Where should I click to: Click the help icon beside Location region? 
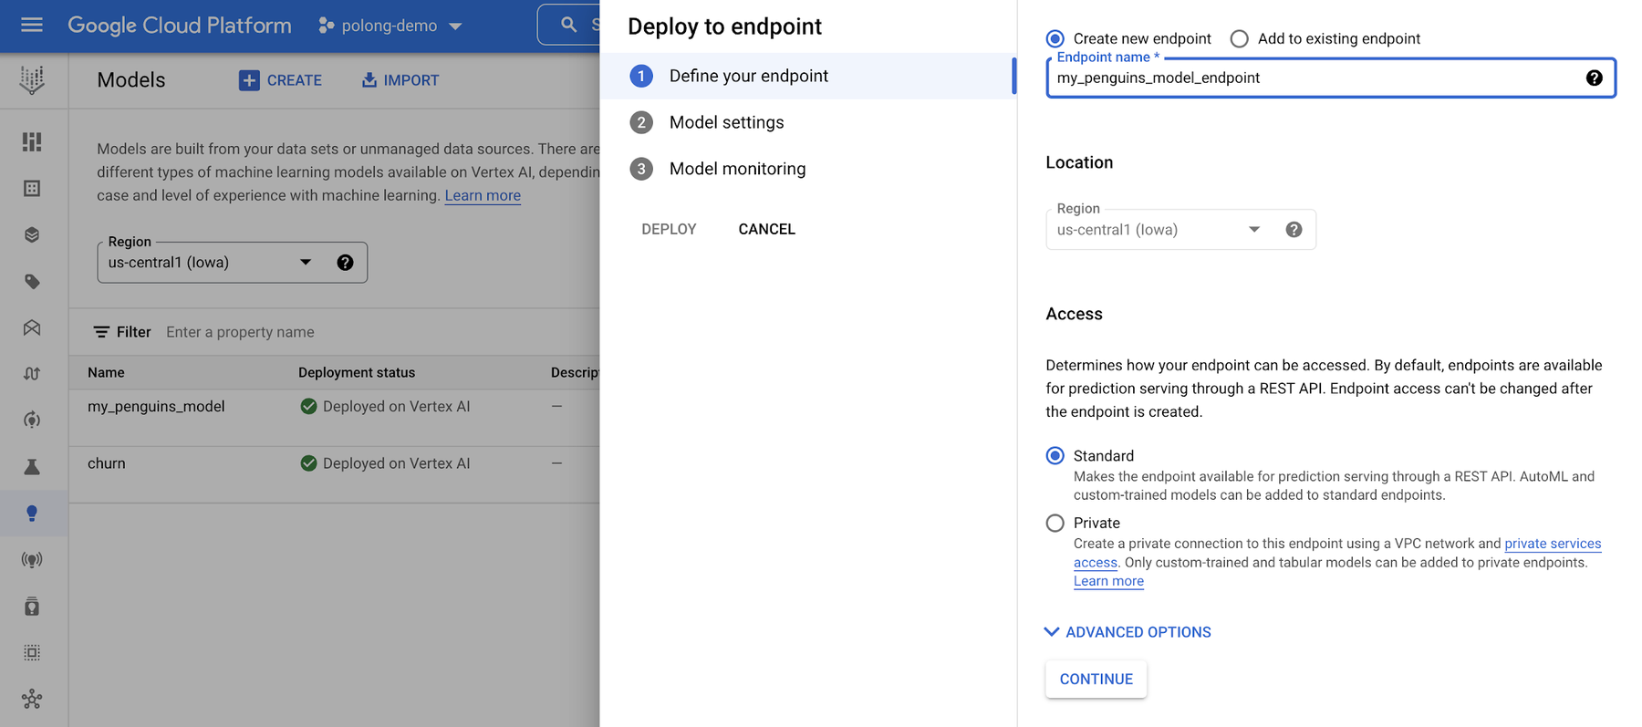tap(1294, 230)
